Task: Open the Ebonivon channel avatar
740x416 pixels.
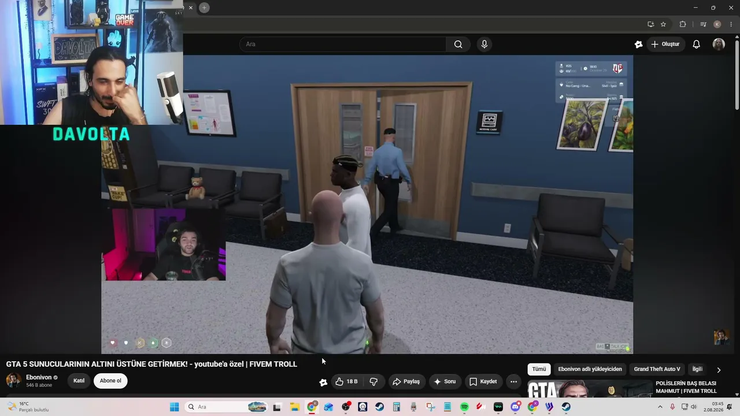Action: [13, 380]
